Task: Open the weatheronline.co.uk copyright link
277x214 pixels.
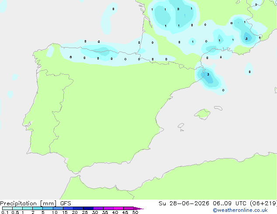Action: (x=240, y=210)
